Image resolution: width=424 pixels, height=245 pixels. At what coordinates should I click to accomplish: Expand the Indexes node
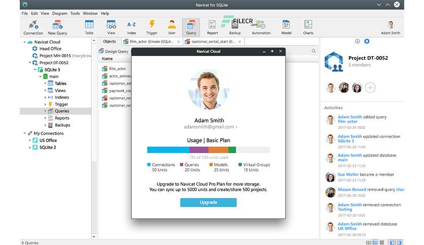45,97
